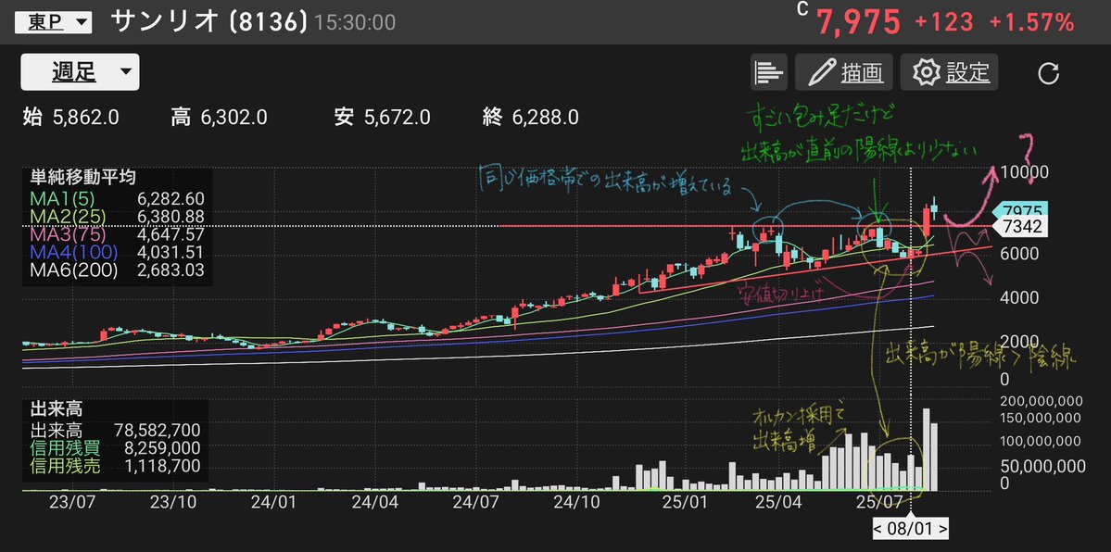Click the 24/07 date axis label

475,504
